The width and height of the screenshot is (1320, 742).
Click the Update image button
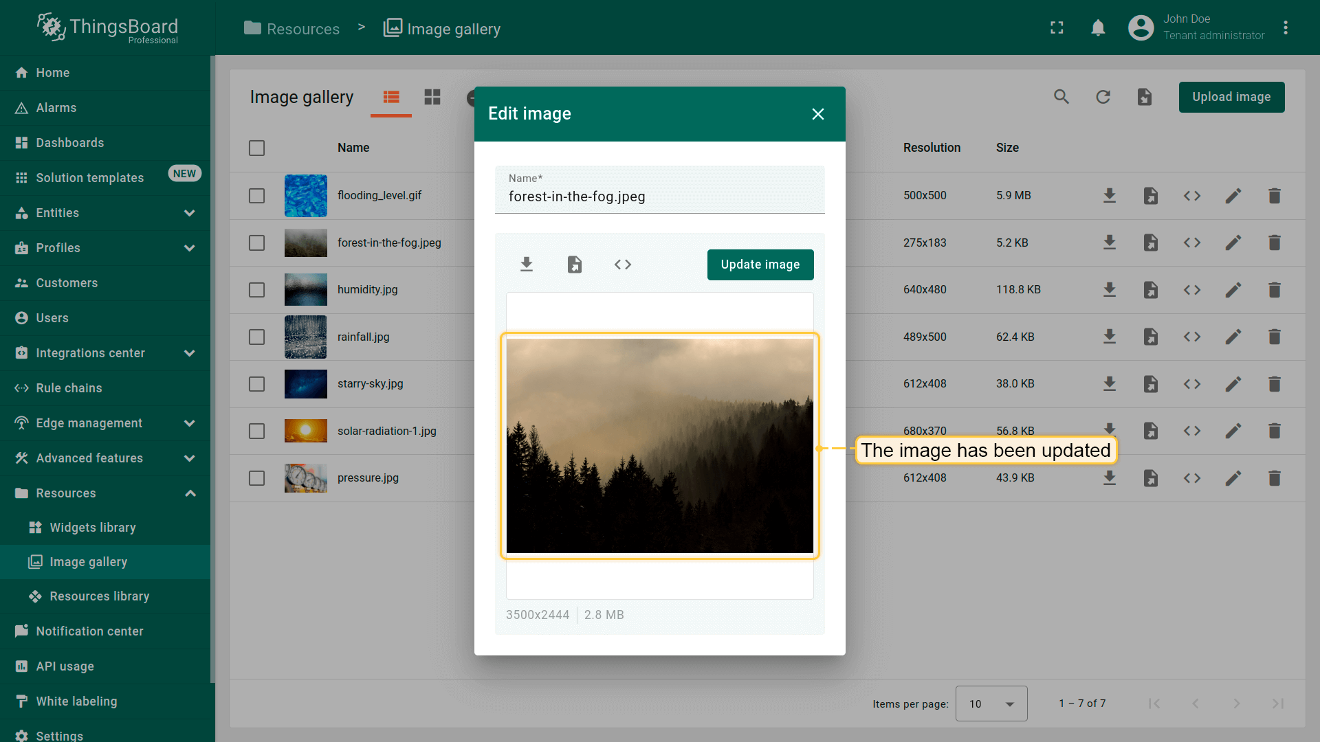pos(760,265)
